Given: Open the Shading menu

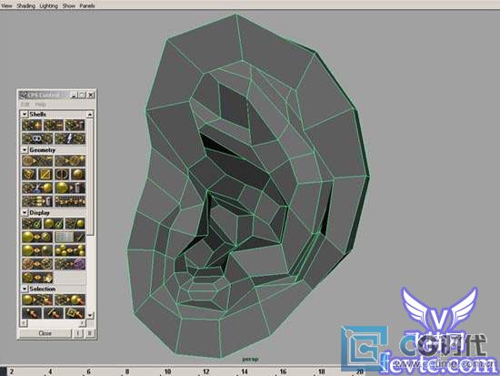Looking at the screenshot, I should [x=25, y=5].
